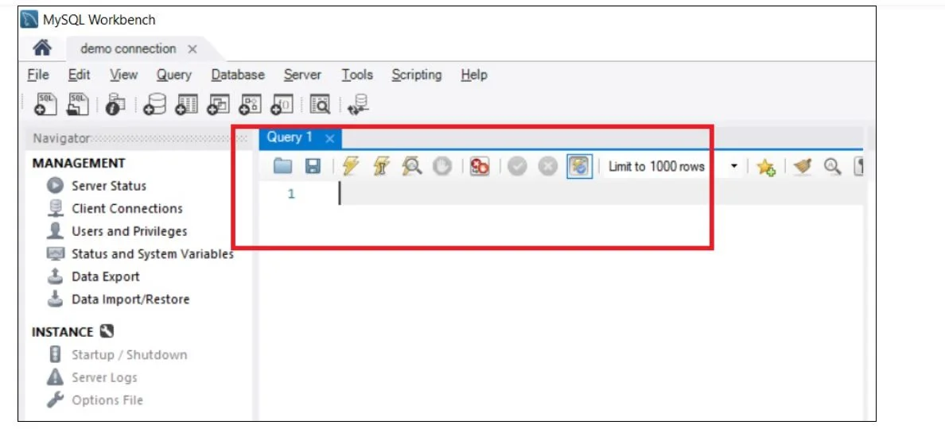The height and width of the screenshot is (448, 945).
Task: Create a new table icon
Action: 186,103
